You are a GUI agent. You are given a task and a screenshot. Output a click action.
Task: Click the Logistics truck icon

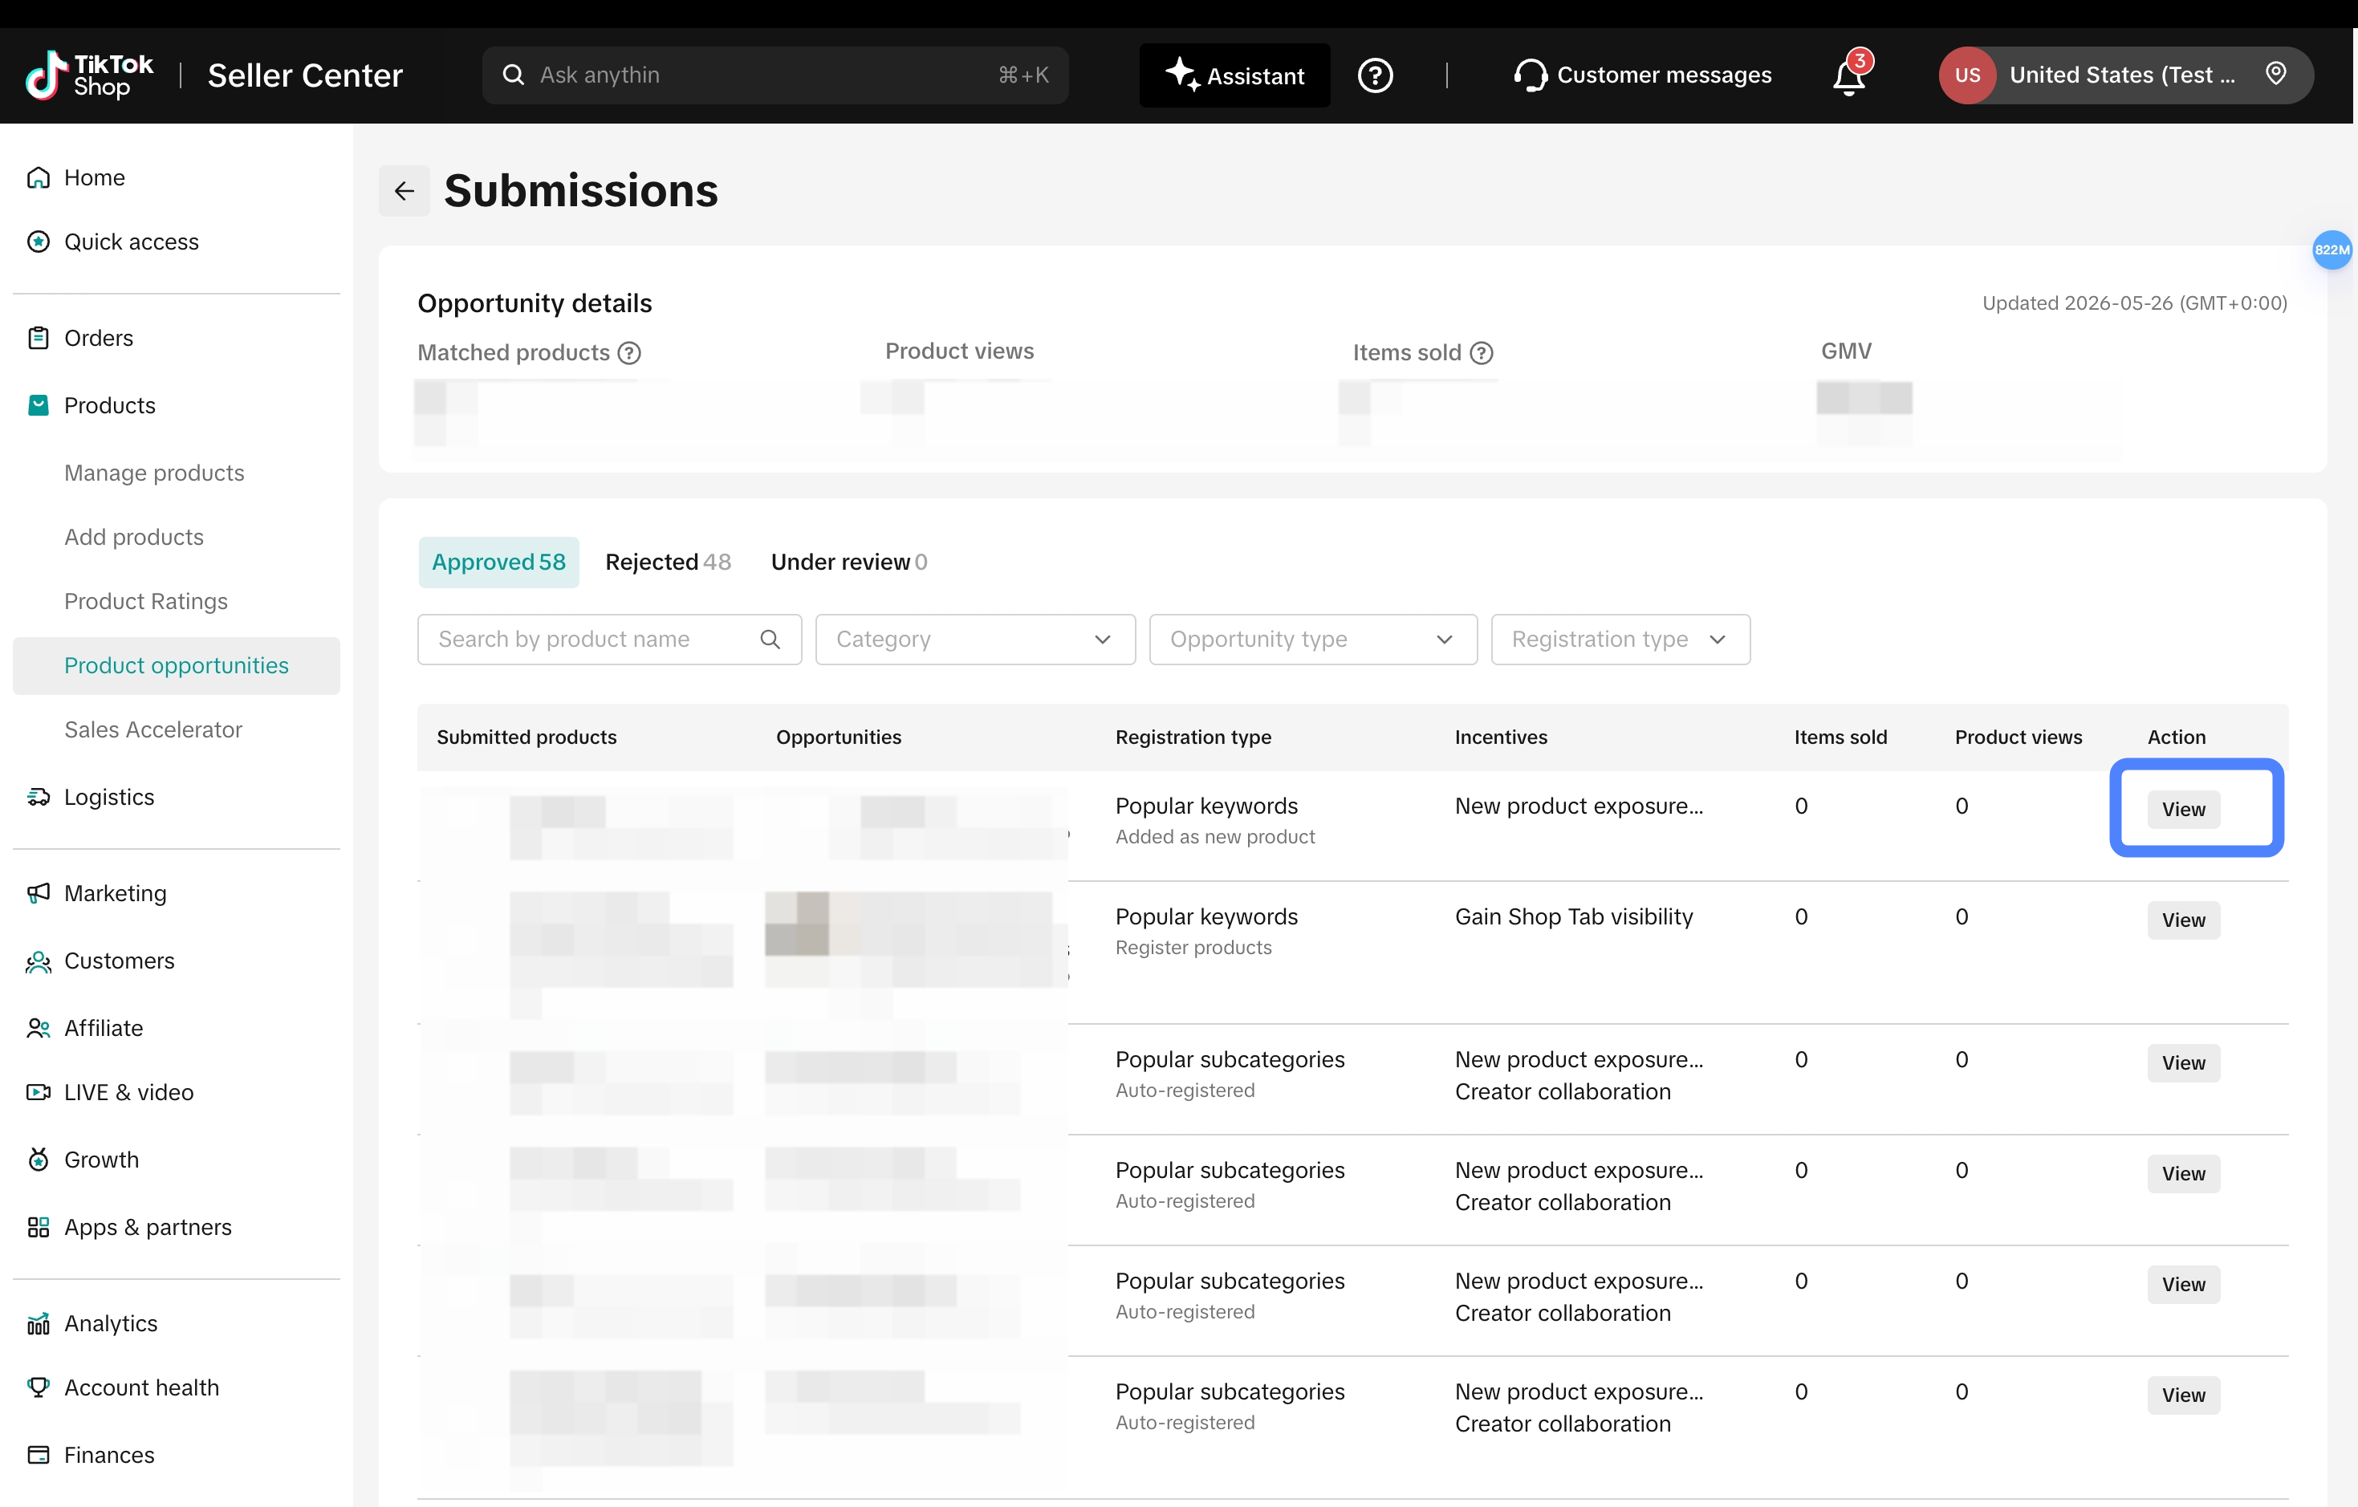39,797
